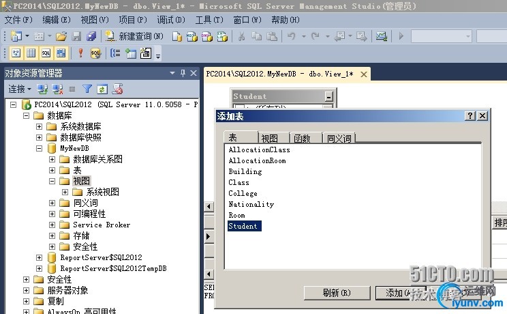Click the pin auto-hide icon of Object Explorer
This screenshot has height=314, width=507.
(x=183, y=73)
